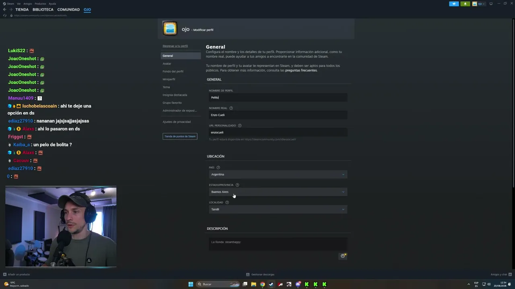Show help for País field
The width and height of the screenshot is (515, 289).
tap(218, 167)
